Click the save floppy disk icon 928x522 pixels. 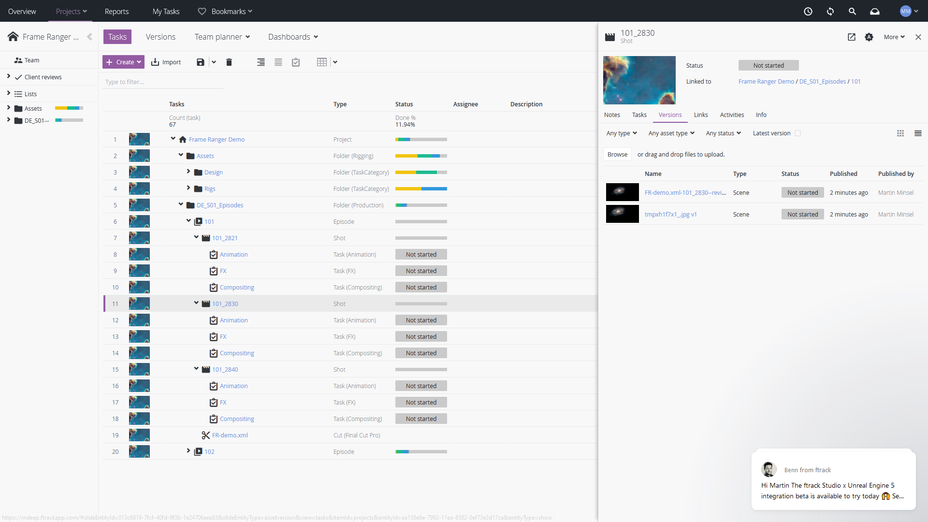coord(200,62)
